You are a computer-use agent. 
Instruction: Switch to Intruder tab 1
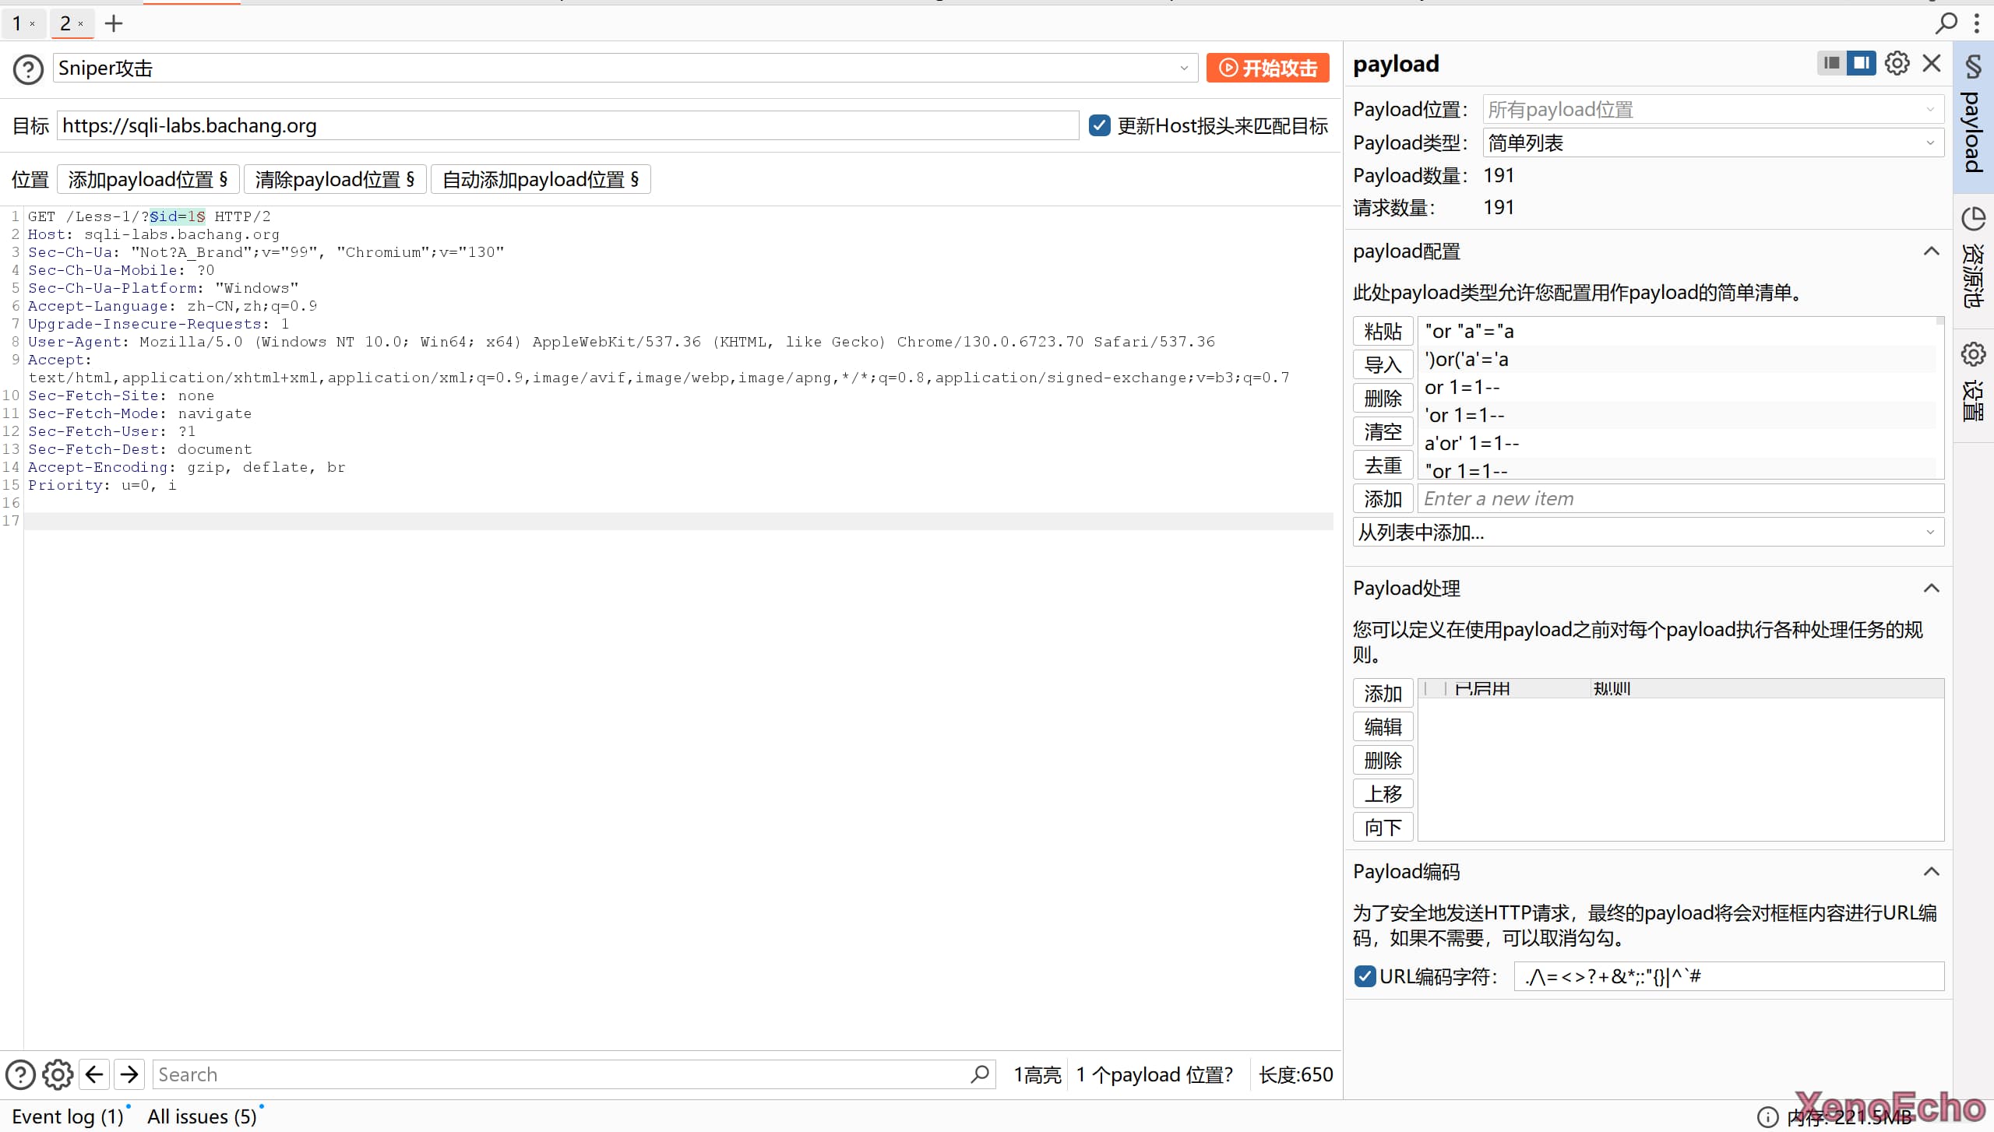click(17, 23)
